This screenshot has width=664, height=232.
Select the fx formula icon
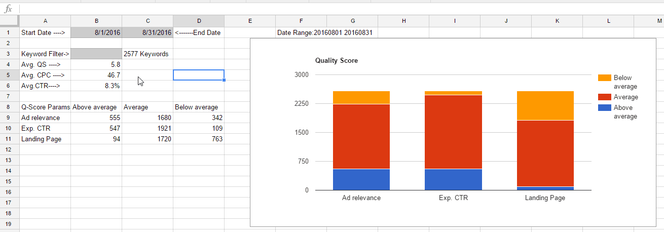pyautogui.click(x=8, y=9)
